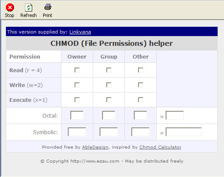Screen dimensions: 224x177
Task: Focus the Owner octal input field
Action: click(77, 115)
